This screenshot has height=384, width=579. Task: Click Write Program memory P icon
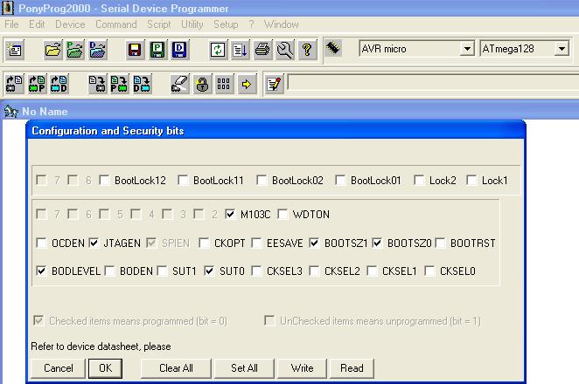pos(119,84)
